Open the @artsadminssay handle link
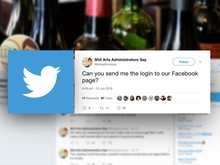The image size is (220, 165). coord(105,64)
